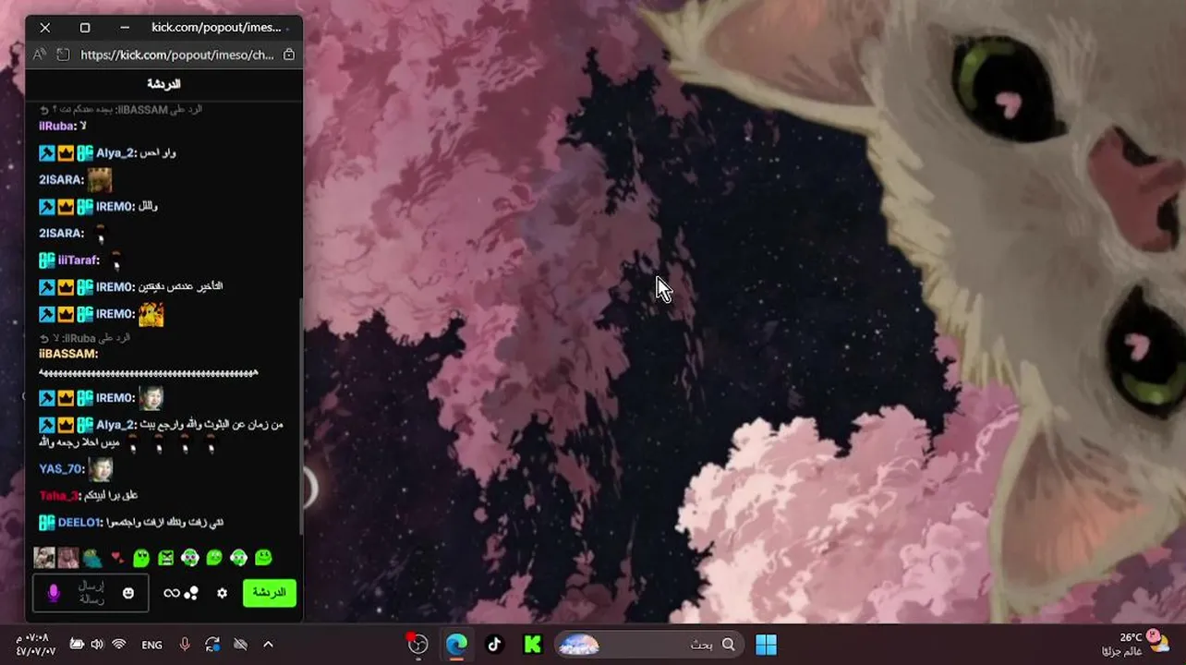
Task: Insert the blue-green frog quick emote
Action: 92,558
